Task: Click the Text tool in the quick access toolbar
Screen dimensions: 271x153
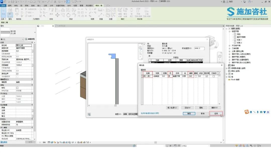Action: (55, 2)
